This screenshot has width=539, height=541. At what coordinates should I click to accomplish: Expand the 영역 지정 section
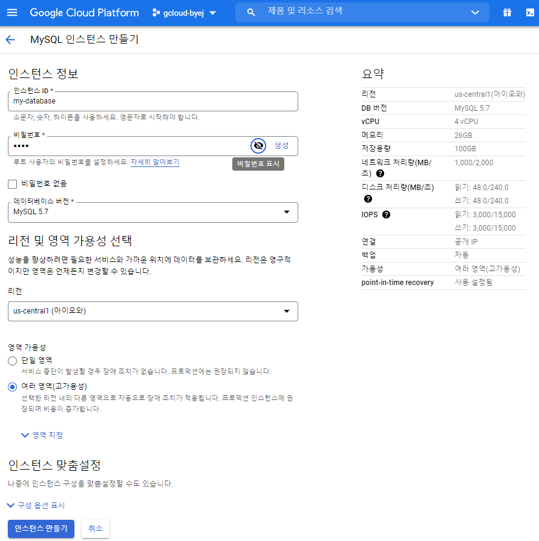[x=42, y=435]
